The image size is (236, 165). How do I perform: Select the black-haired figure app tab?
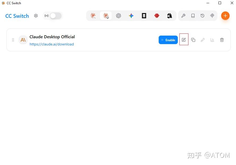pos(170,16)
